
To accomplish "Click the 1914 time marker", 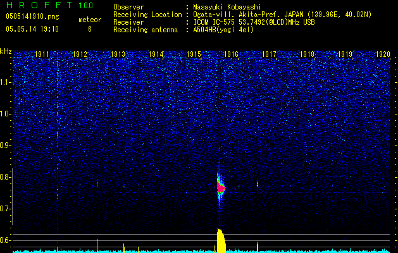I will 156,54.
